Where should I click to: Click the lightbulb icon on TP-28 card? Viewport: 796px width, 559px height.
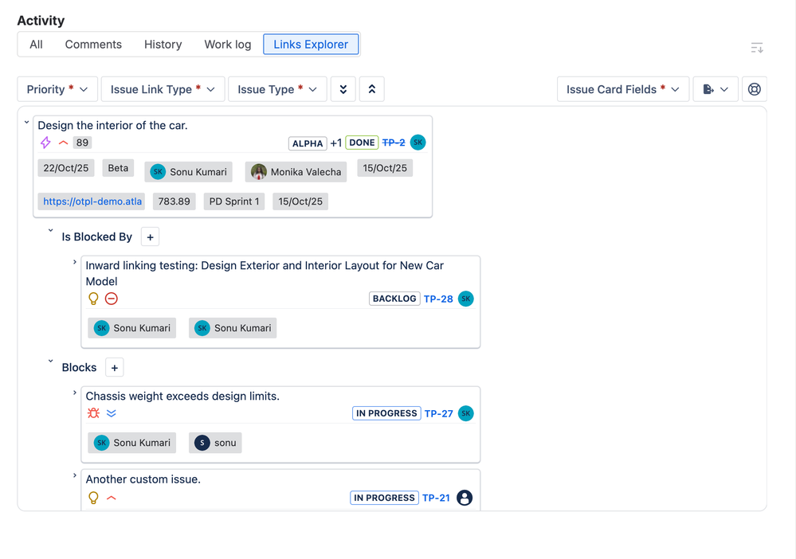click(93, 299)
